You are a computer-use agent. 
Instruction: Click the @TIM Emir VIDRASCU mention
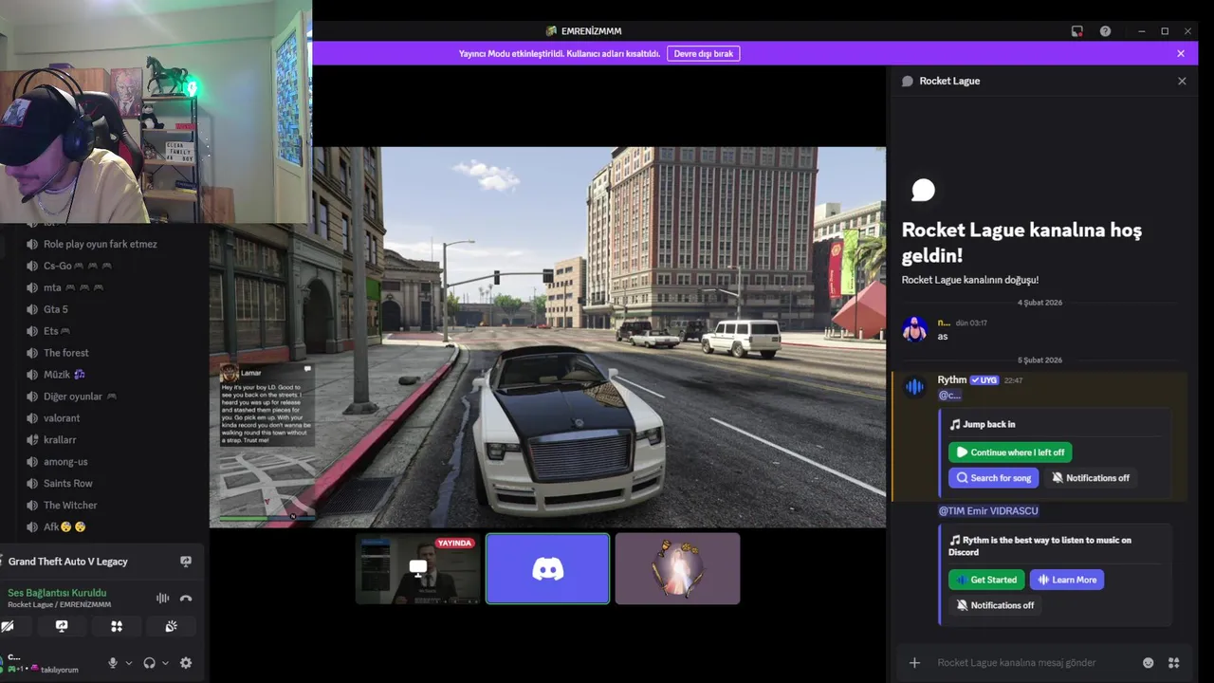point(988,511)
